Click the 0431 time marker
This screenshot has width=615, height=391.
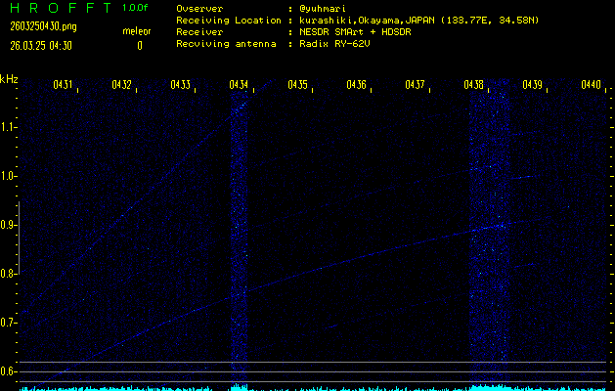[x=63, y=85]
